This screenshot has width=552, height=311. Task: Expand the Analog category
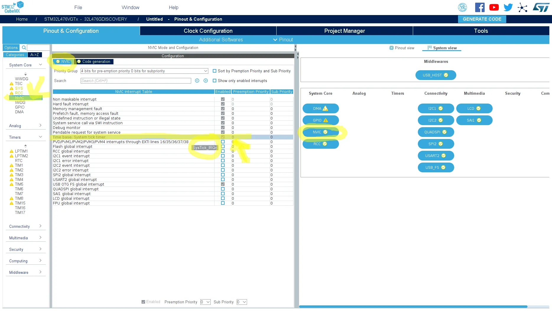pos(40,125)
